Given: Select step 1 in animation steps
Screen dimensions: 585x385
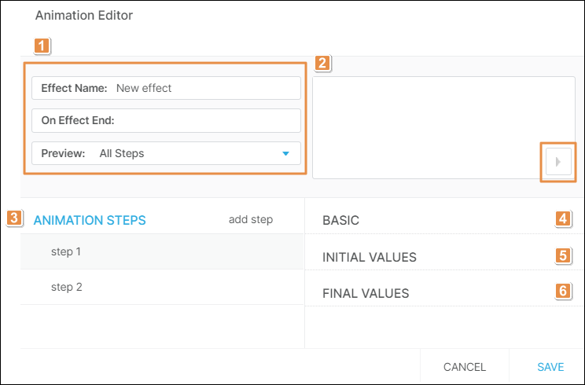Looking at the screenshot, I should click(x=67, y=252).
